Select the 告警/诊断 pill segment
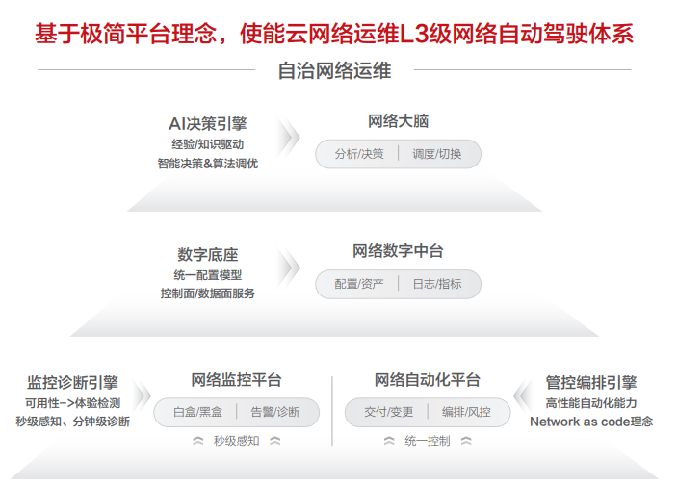 point(275,412)
